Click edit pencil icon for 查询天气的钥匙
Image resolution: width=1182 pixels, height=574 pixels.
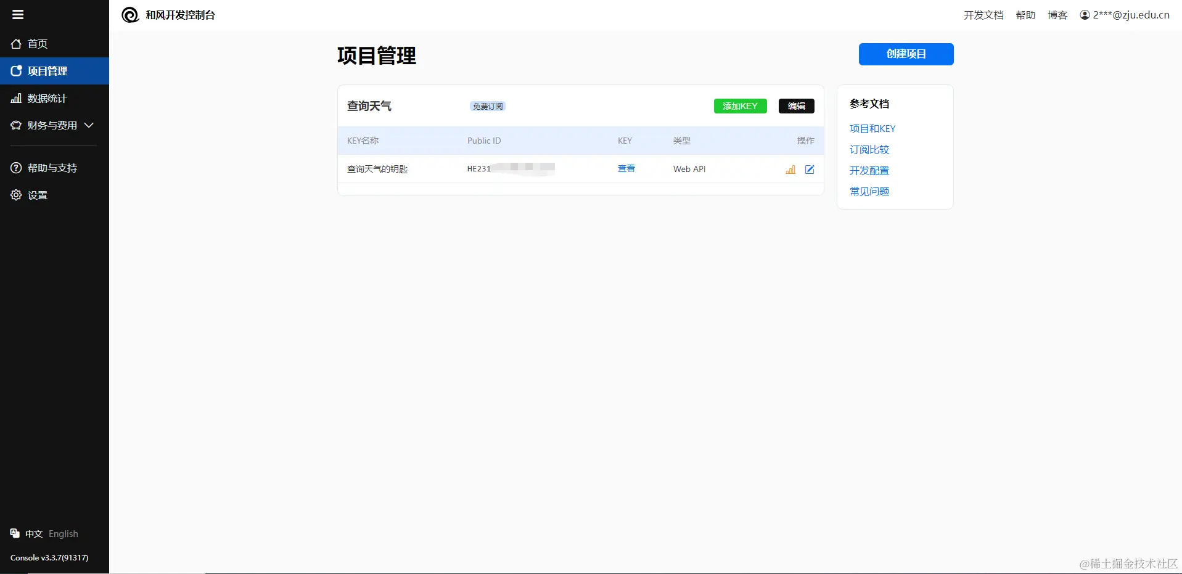810,170
